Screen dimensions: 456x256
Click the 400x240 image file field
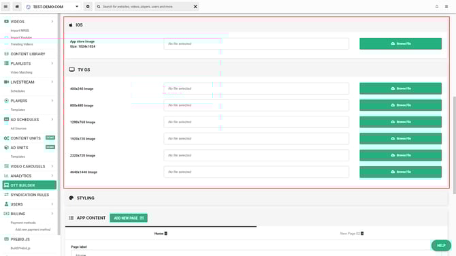click(256, 89)
